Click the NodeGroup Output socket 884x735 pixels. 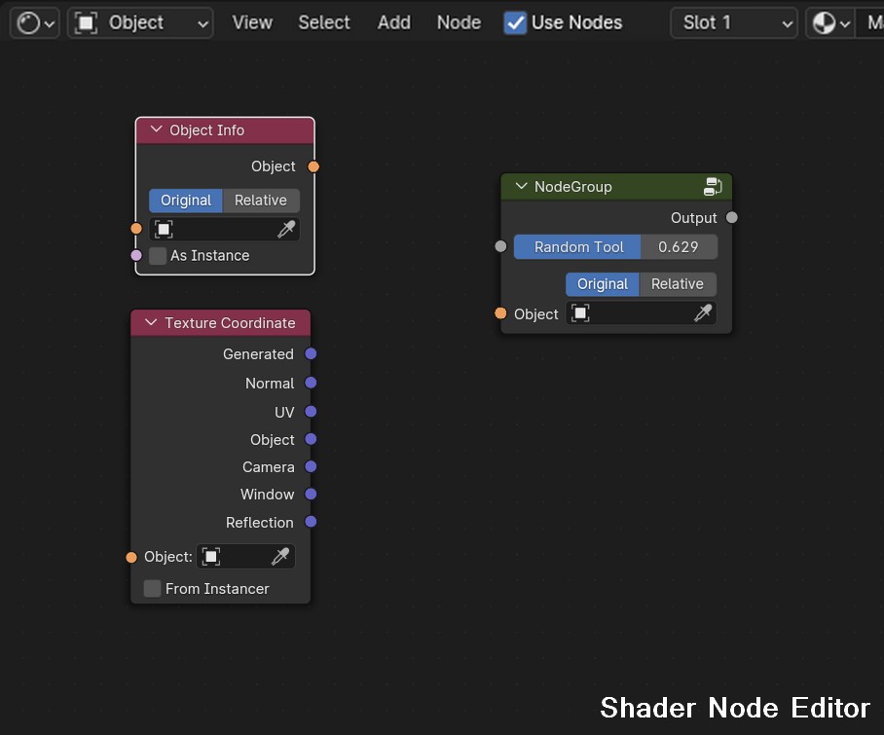pos(732,217)
